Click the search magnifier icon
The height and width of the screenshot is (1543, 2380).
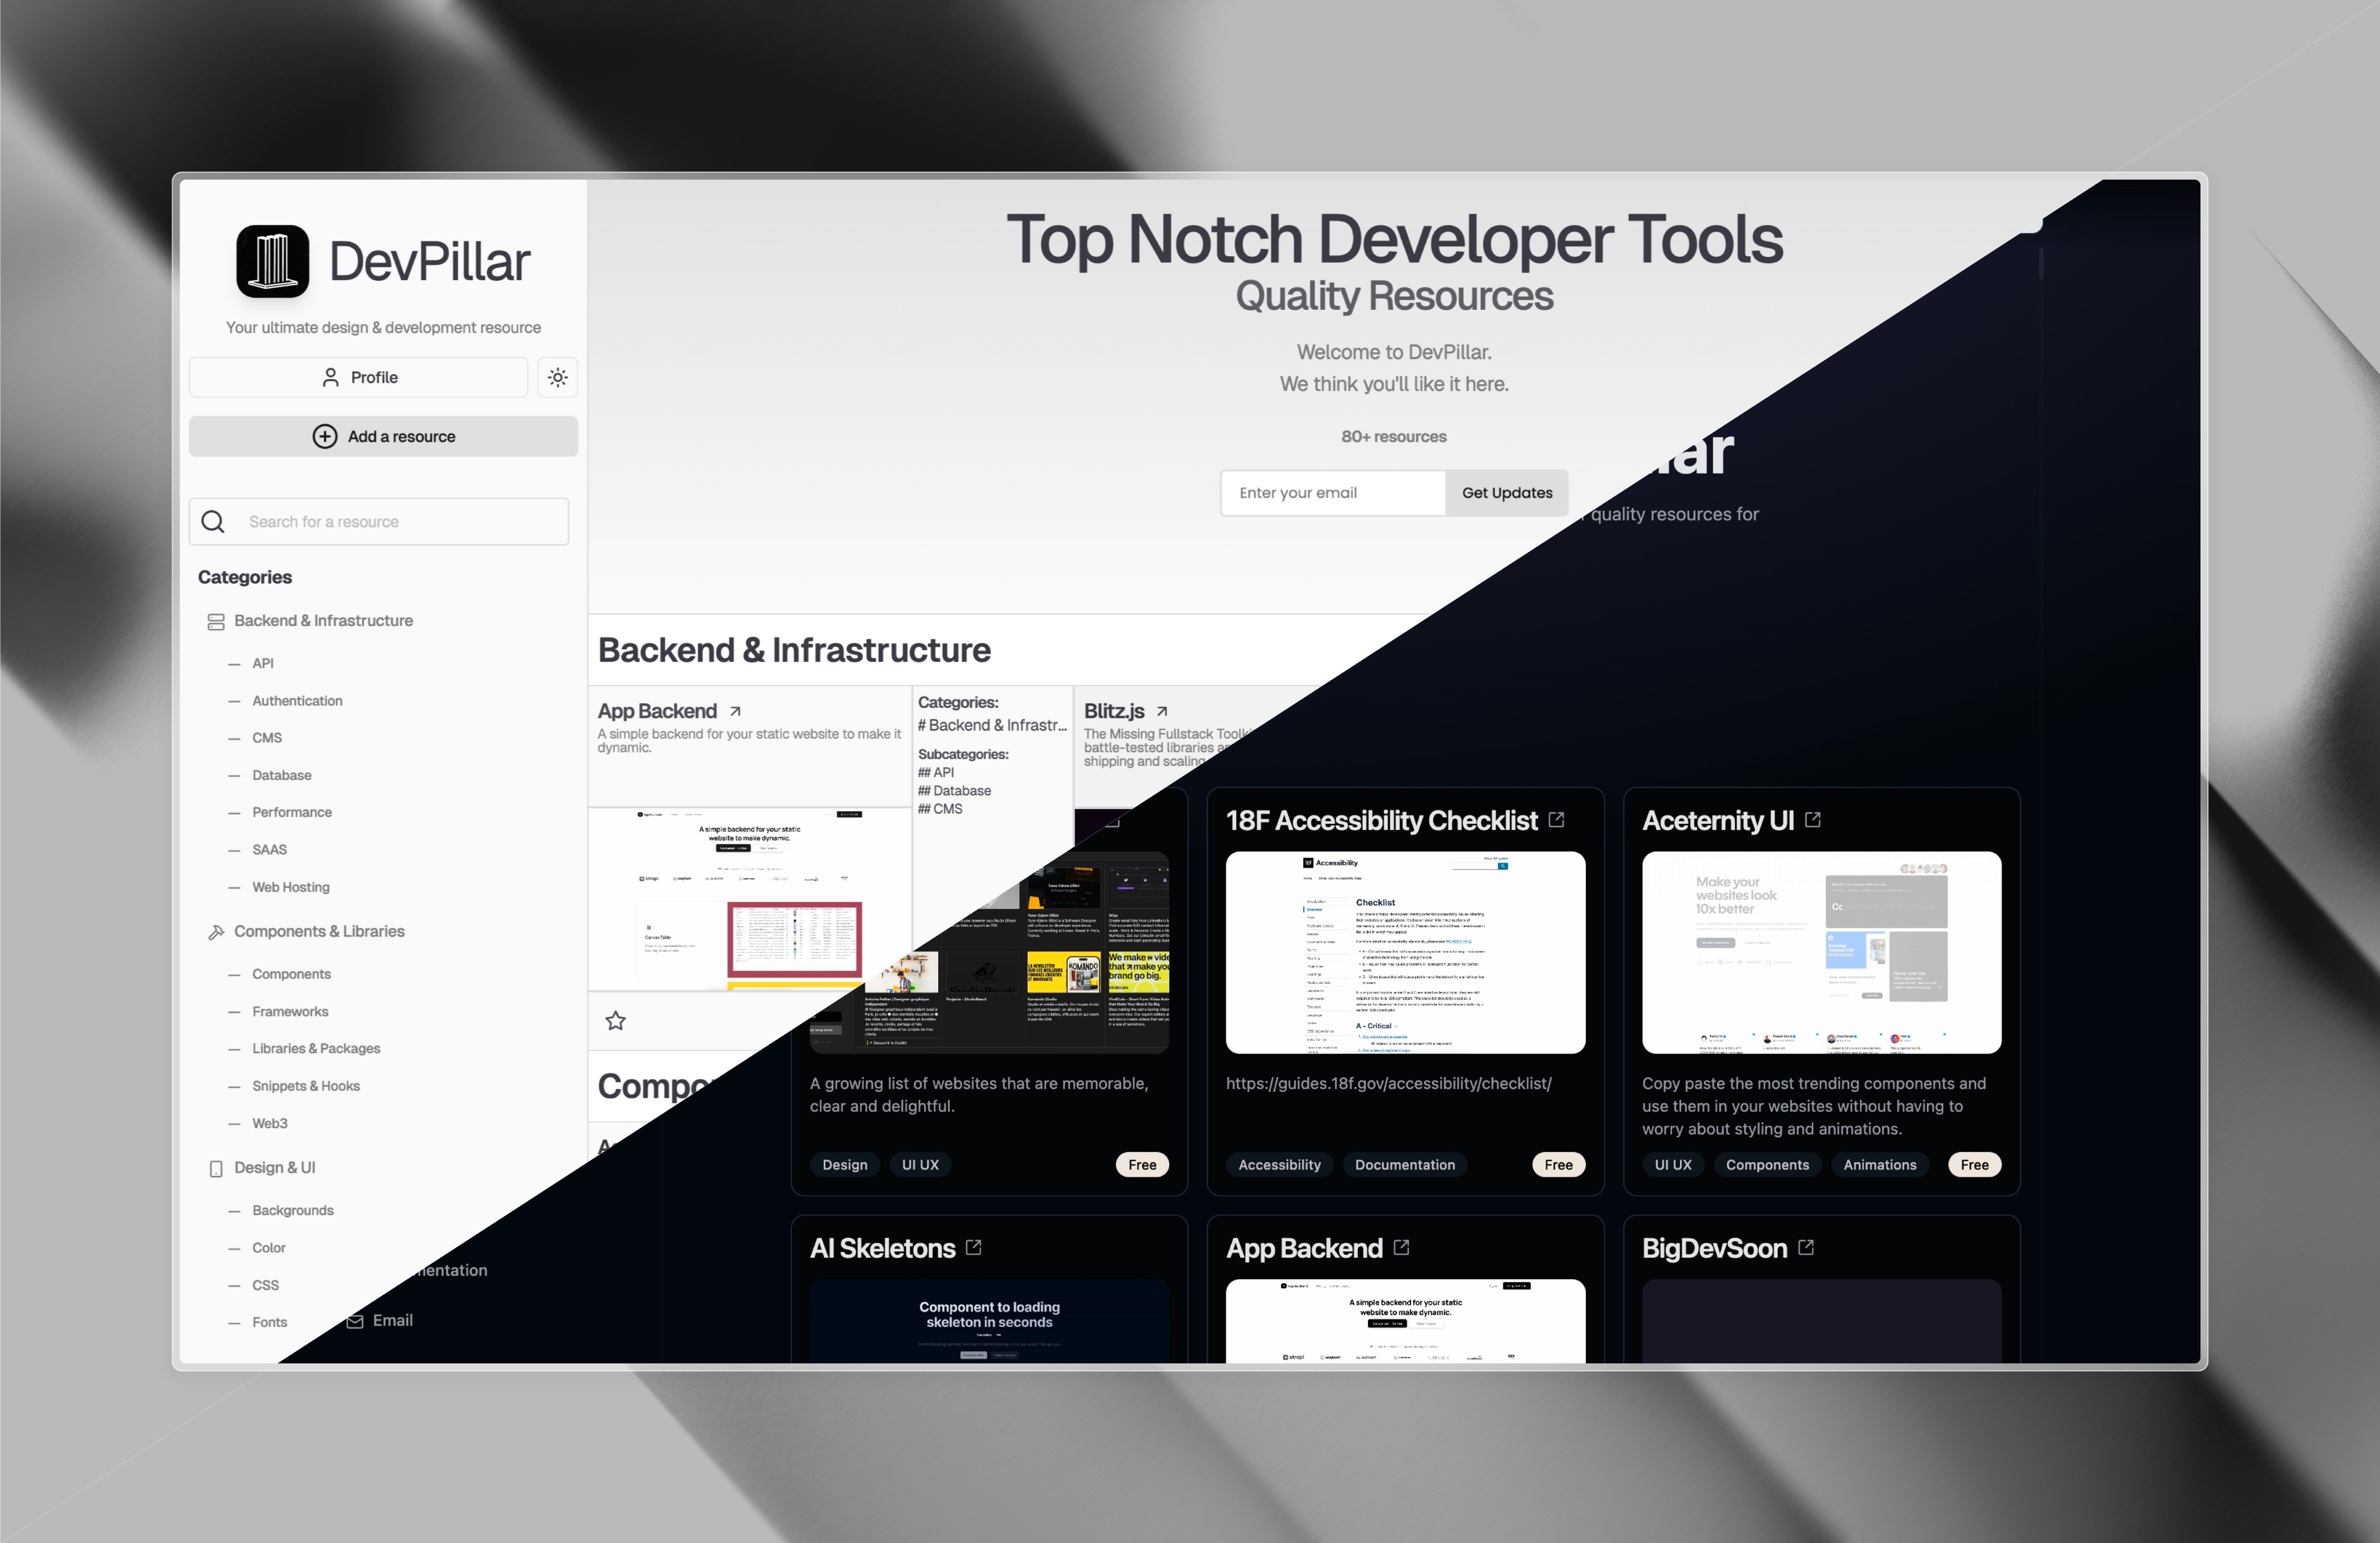213,521
